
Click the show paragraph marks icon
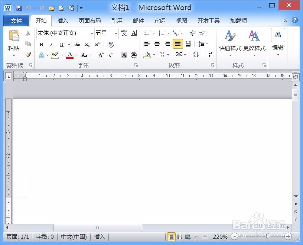click(x=210, y=55)
